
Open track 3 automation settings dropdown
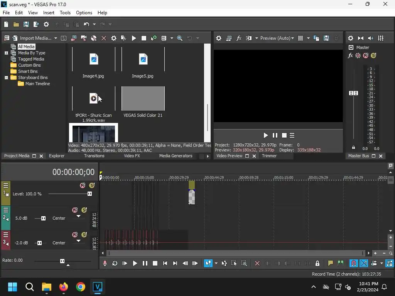click(x=78, y=241)
